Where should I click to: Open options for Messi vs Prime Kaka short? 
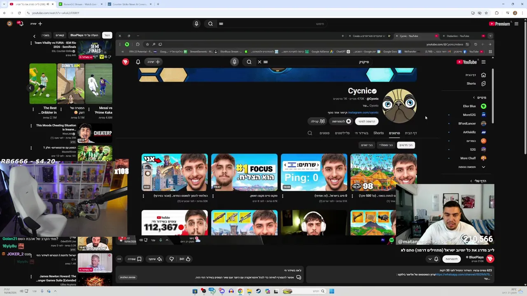[x=89, y=109]
